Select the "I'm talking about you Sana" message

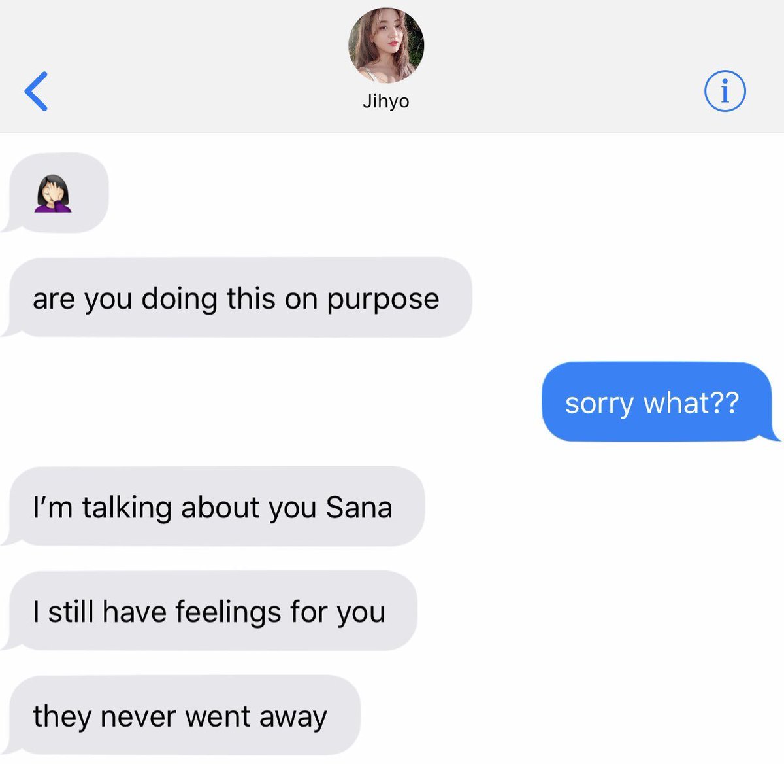click(213, 507)
